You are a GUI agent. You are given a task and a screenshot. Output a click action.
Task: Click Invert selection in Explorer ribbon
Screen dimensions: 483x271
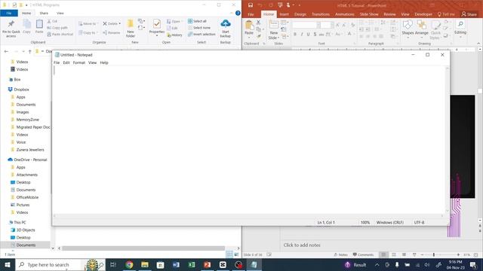point(202,34)
